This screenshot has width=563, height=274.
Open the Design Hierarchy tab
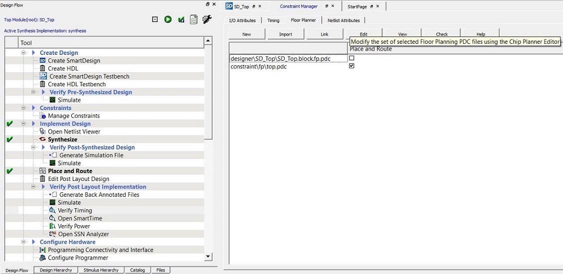point(56,270)
